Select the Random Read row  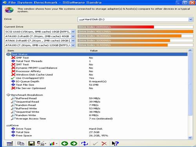point(97,105)
